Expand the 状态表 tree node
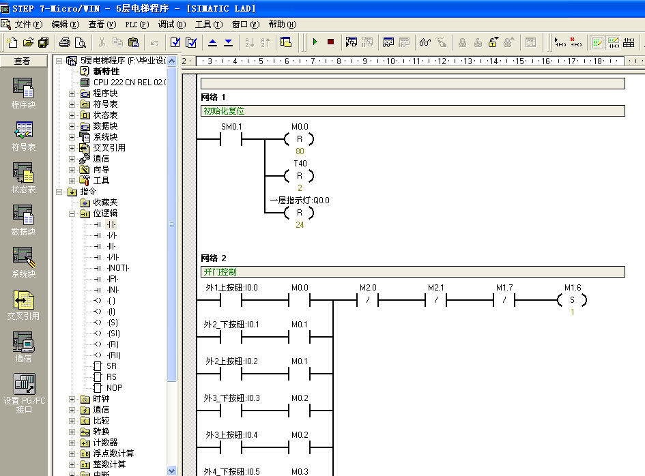 click(x=72, y=115)
